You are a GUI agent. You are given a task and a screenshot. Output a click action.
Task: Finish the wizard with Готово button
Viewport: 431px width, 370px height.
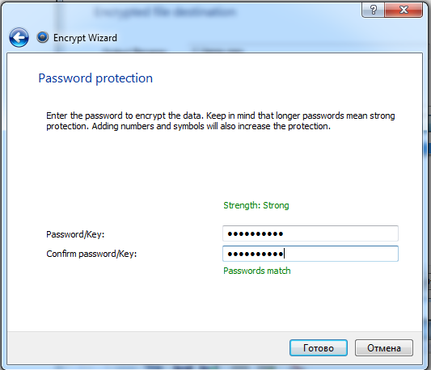click(x=319, y=347)
